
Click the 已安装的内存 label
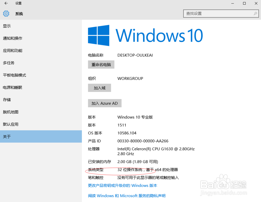coord(99,162)
